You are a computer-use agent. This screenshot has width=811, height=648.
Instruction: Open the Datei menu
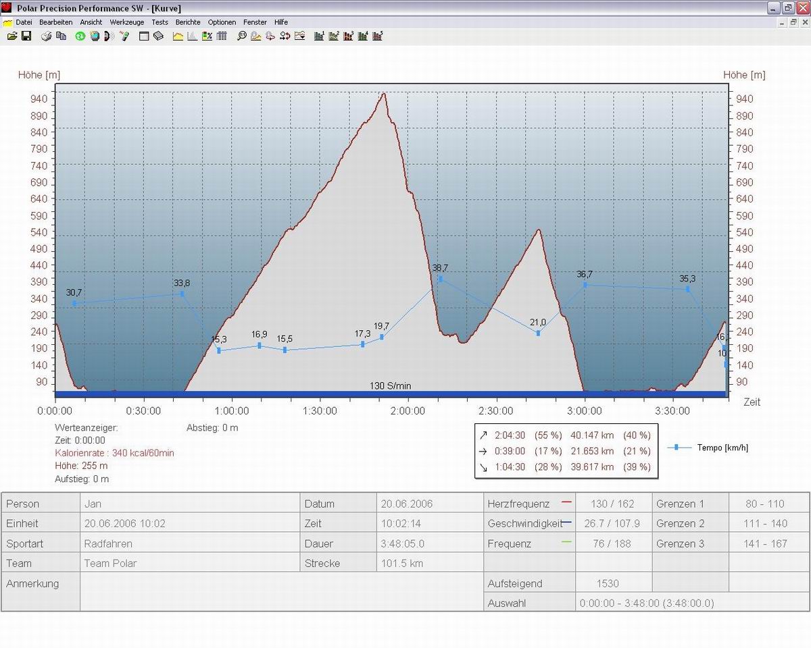tap(24, 22)
